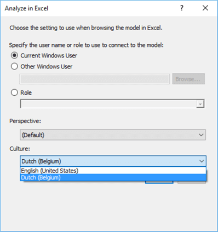Expand the Role dropdown arrow

200,104
